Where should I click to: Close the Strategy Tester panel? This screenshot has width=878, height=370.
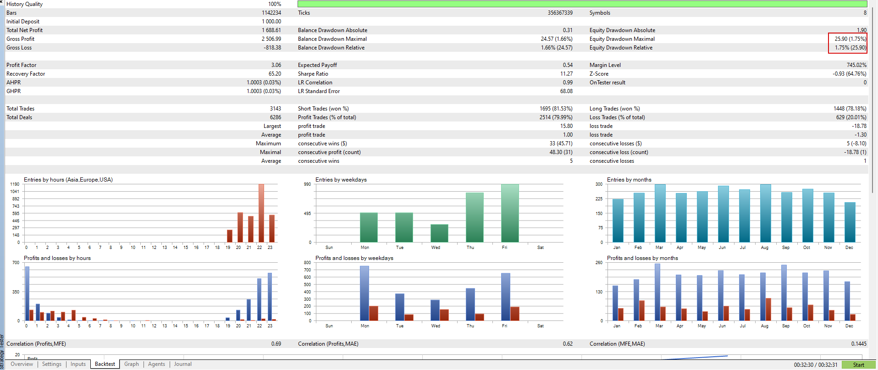pos(1,2)
